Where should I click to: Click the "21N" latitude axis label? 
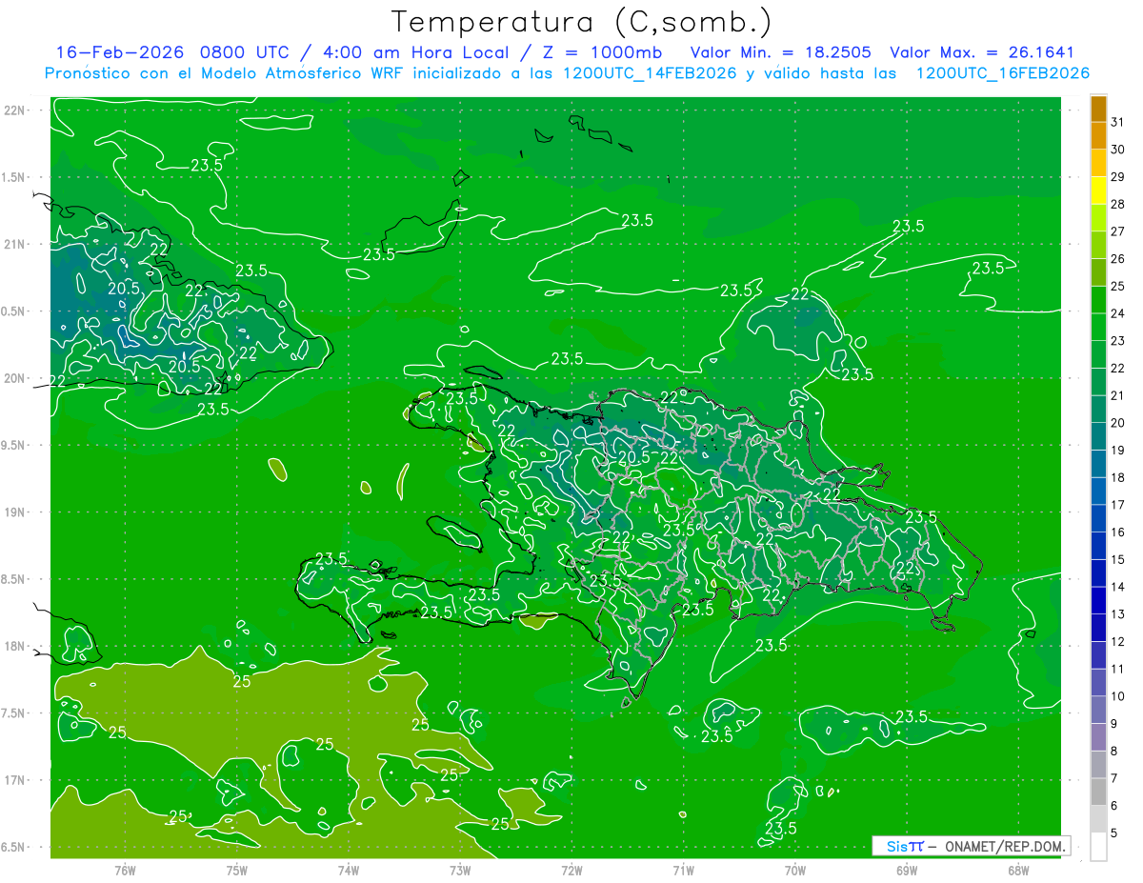pyautogui.click(x=14, y=244)
